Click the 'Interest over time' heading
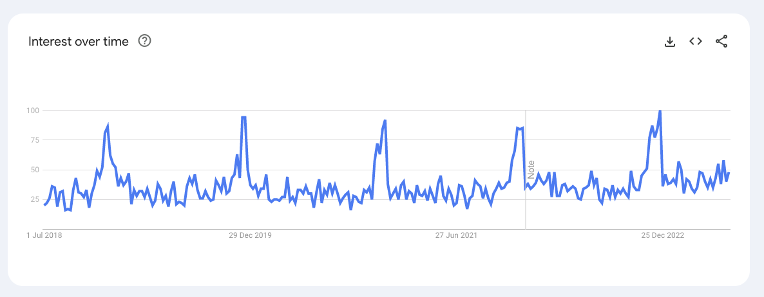Viewport: 764px width, 297px height. tap(79, 41)
